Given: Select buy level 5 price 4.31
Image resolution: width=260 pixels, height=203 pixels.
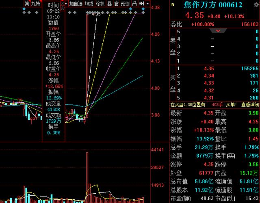Looking at the screenshot, I should 209,97.
